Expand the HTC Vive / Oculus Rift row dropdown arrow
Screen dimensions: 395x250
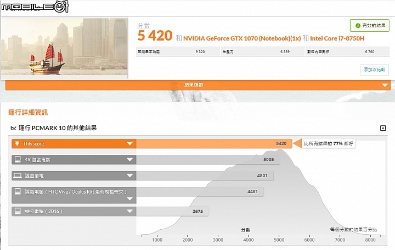click(129, 199)
